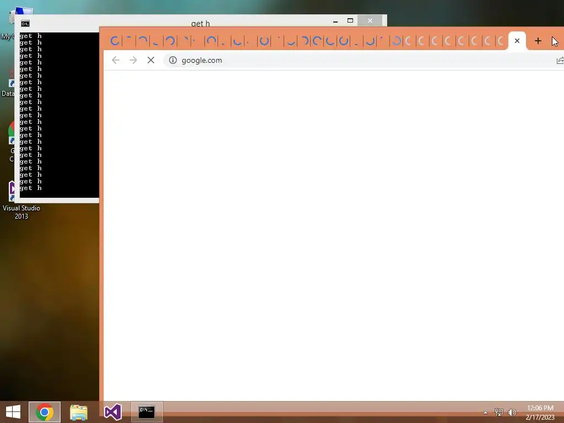Open the taskbar clock and date
This screenshot has width=564, height=423.
(540, 413)
